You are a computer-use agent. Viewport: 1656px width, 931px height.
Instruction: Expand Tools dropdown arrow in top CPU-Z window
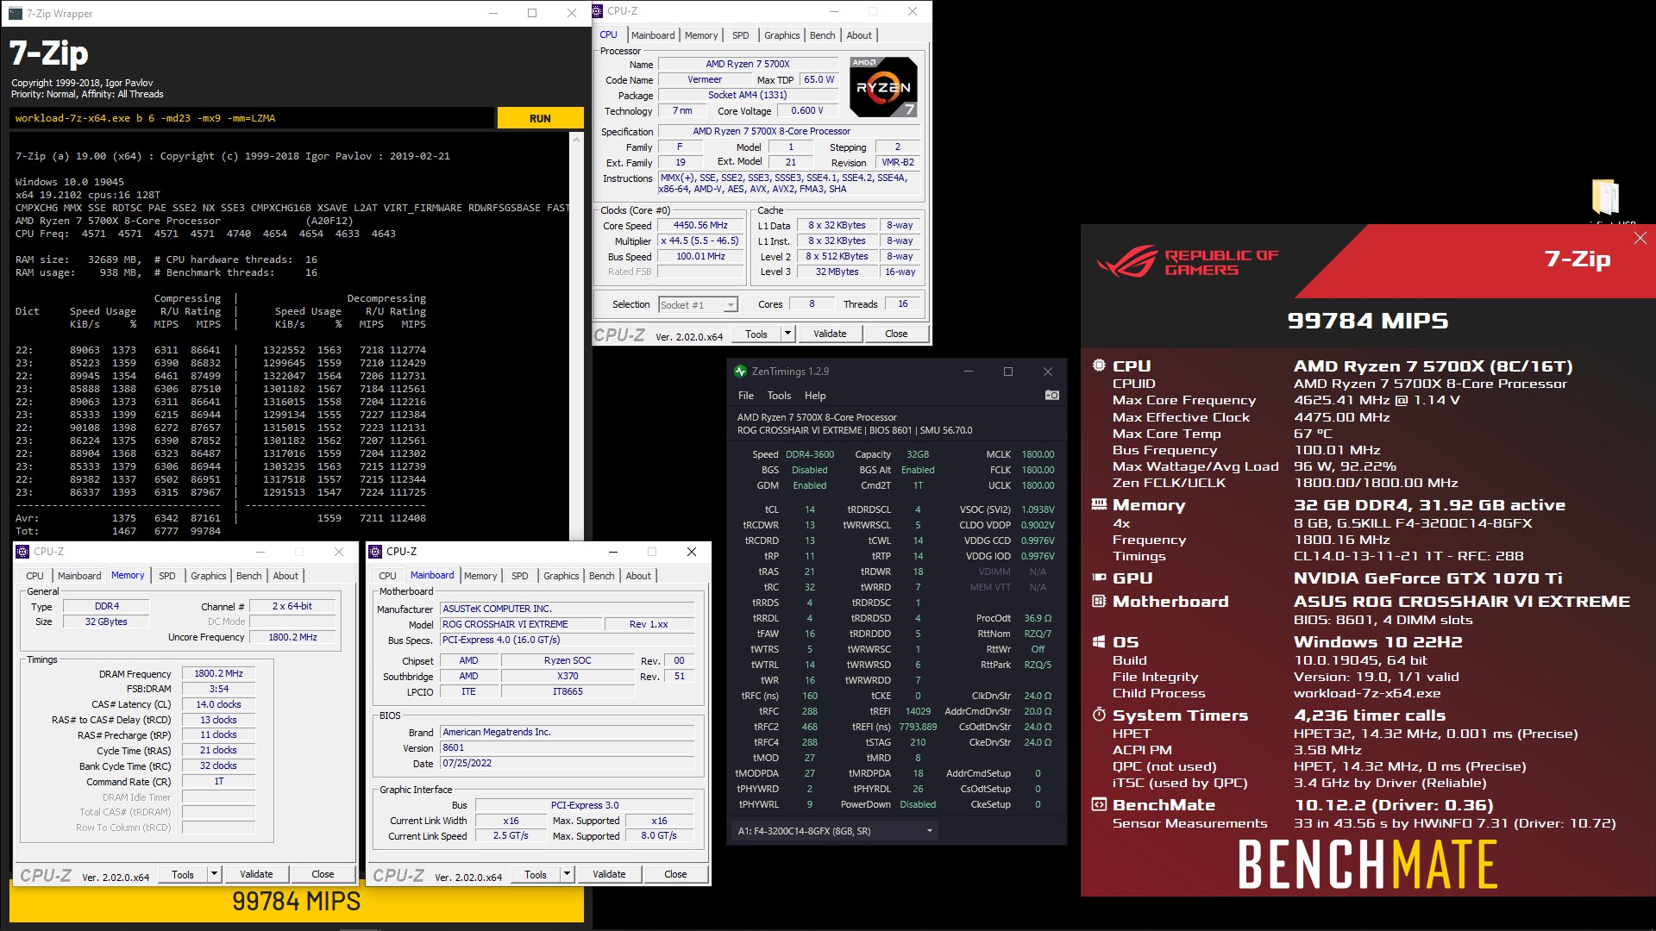[x=787, y=334]
